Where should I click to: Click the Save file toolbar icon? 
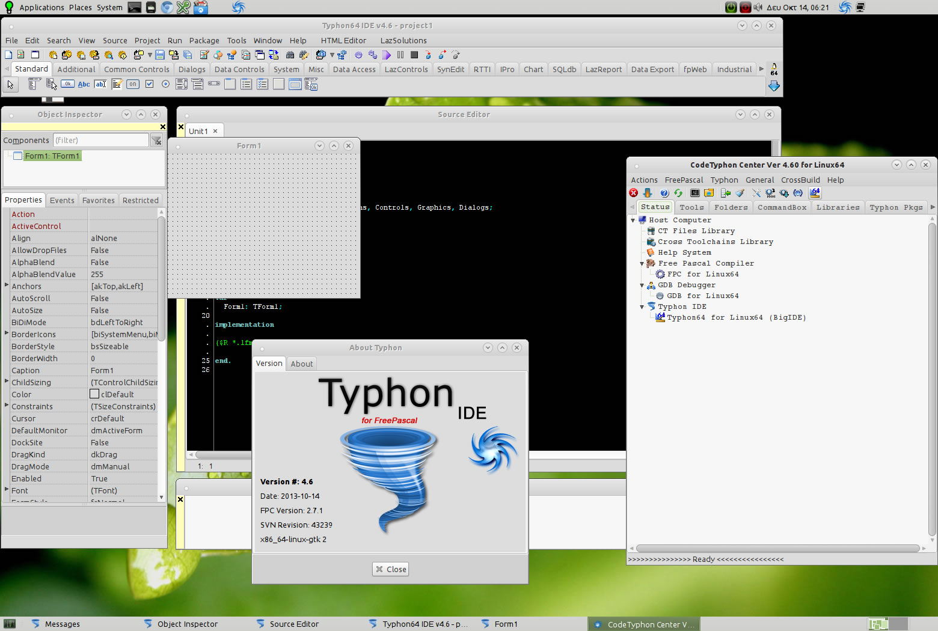(160, 55)
